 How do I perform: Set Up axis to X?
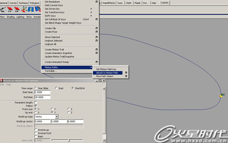(36, 112)
